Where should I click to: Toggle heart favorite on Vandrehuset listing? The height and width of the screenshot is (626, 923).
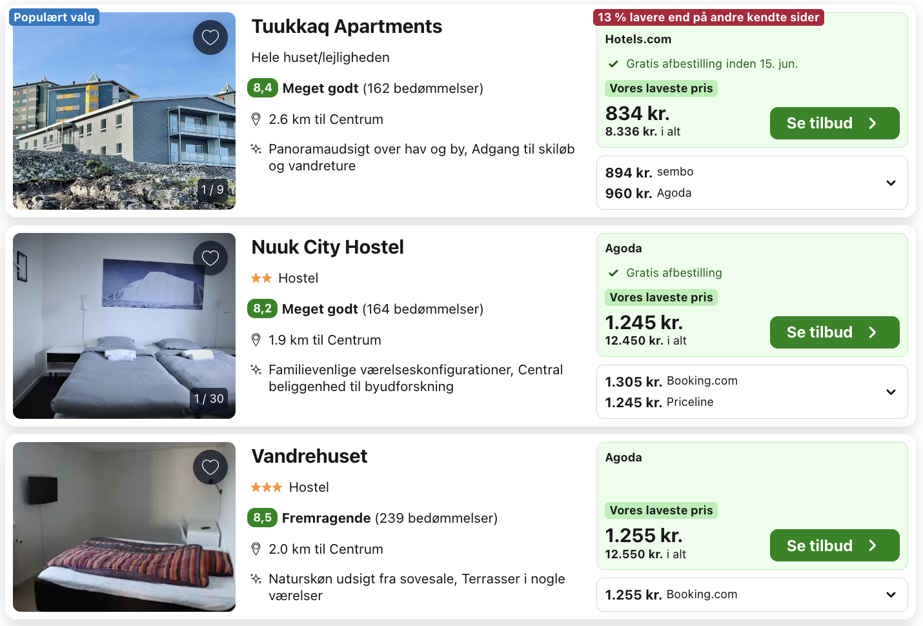[x=210, y=467]
